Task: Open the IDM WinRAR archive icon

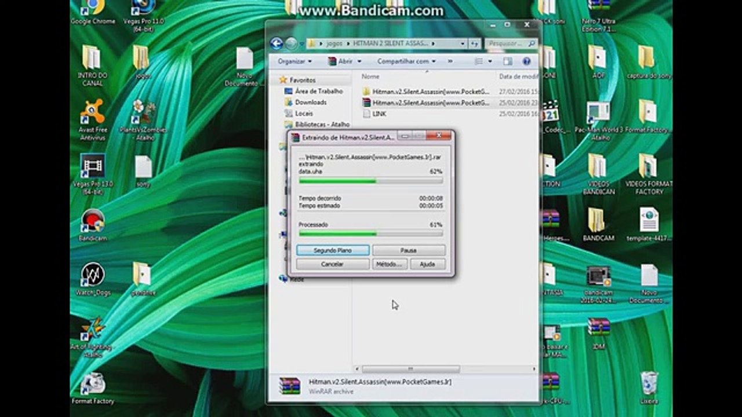Action: pyautogui.click(x=599, y=334)
